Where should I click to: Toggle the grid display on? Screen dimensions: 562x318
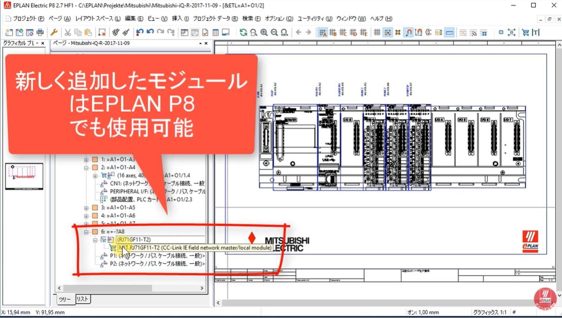coord(376,32)
